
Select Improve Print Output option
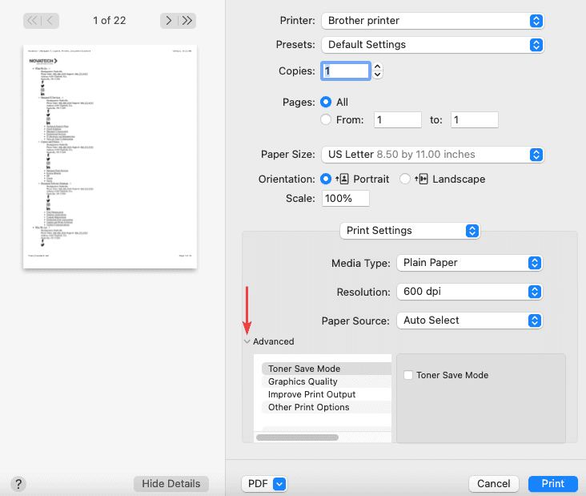[x=311, y=394]
